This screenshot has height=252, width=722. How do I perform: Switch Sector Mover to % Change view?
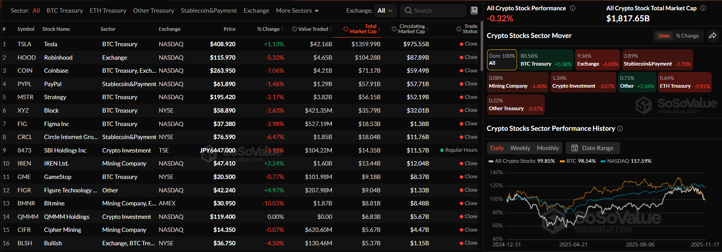coord(687,36)
